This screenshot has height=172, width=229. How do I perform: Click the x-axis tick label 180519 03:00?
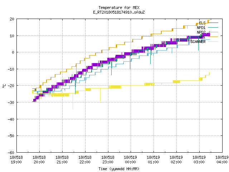199,160
